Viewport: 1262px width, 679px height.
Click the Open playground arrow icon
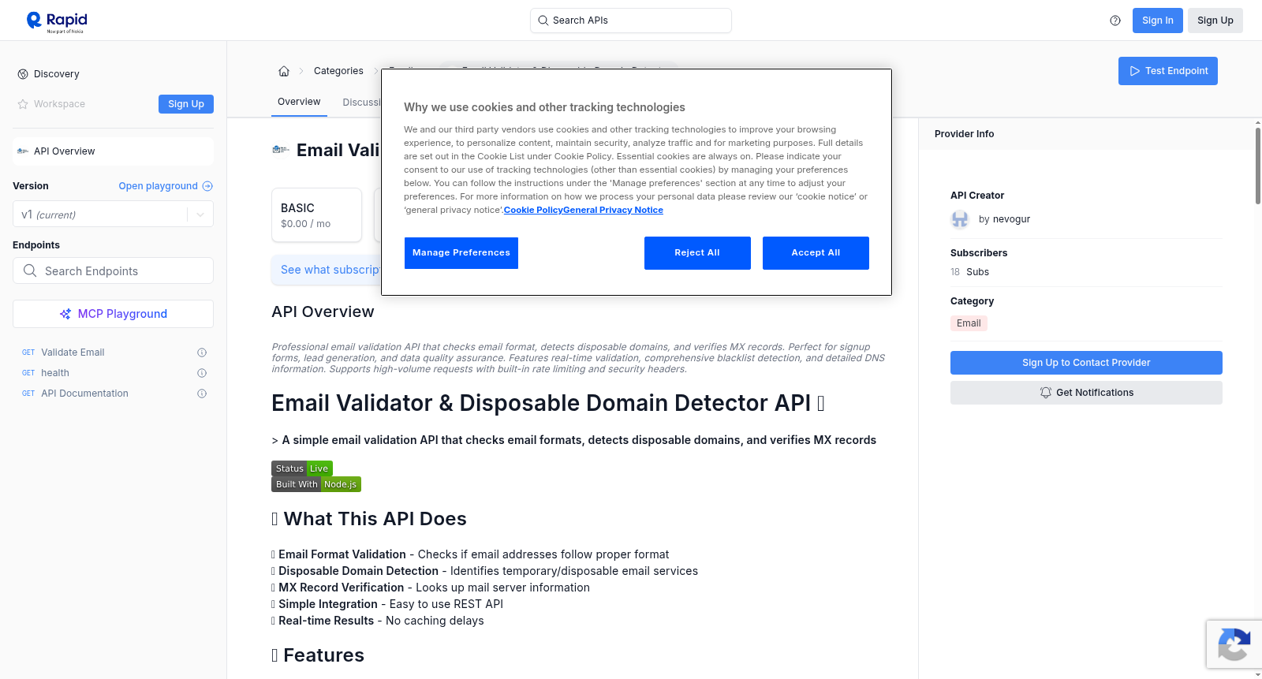coord(207,186)
